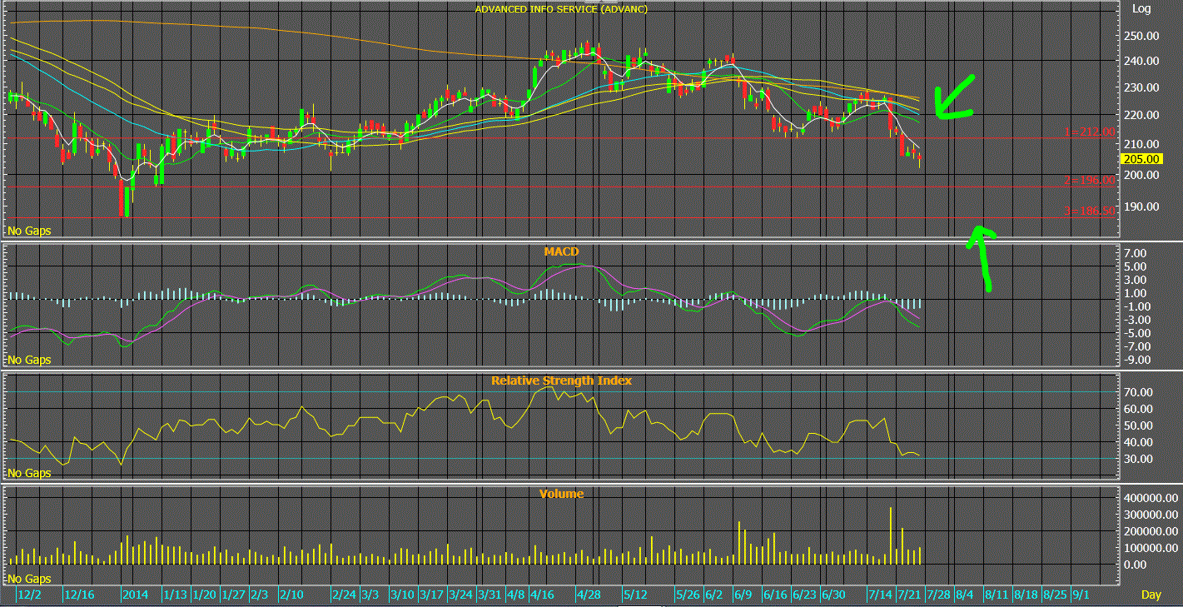Select the 3/10 date label
The image size is (1183, 607).
click(403, 595)
